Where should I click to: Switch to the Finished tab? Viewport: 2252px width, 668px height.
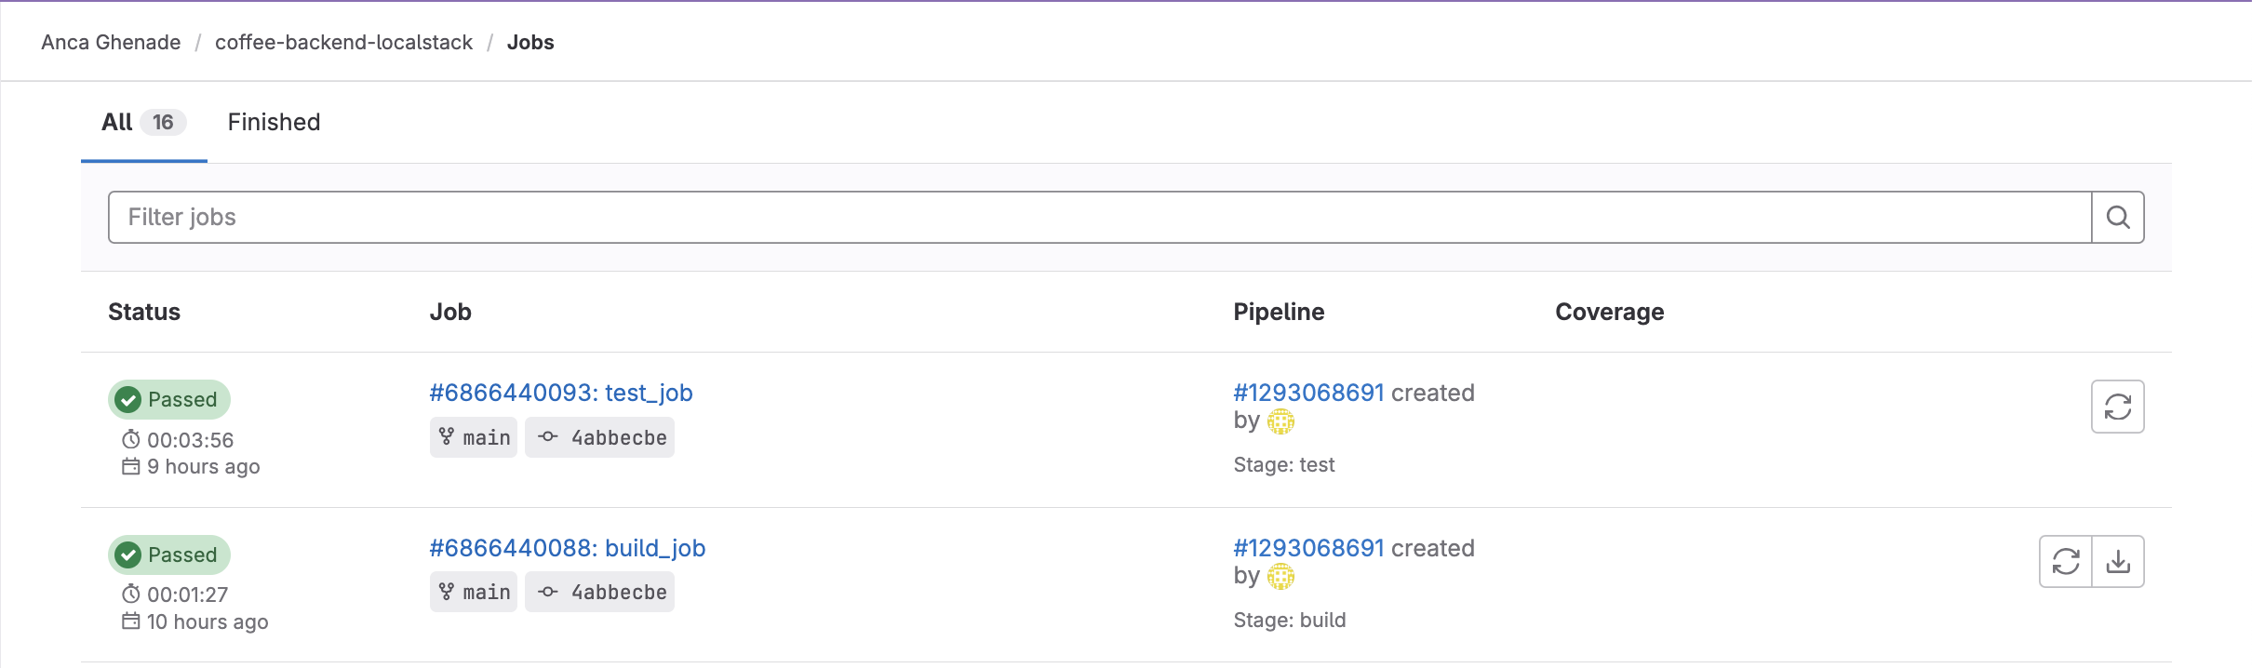click(x=274, y=123)
